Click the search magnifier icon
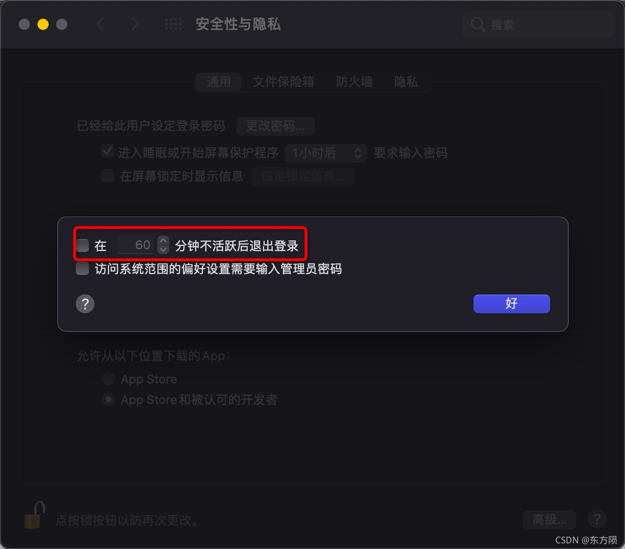This screenshot has width=625, height=549. [x=478, y=24]
